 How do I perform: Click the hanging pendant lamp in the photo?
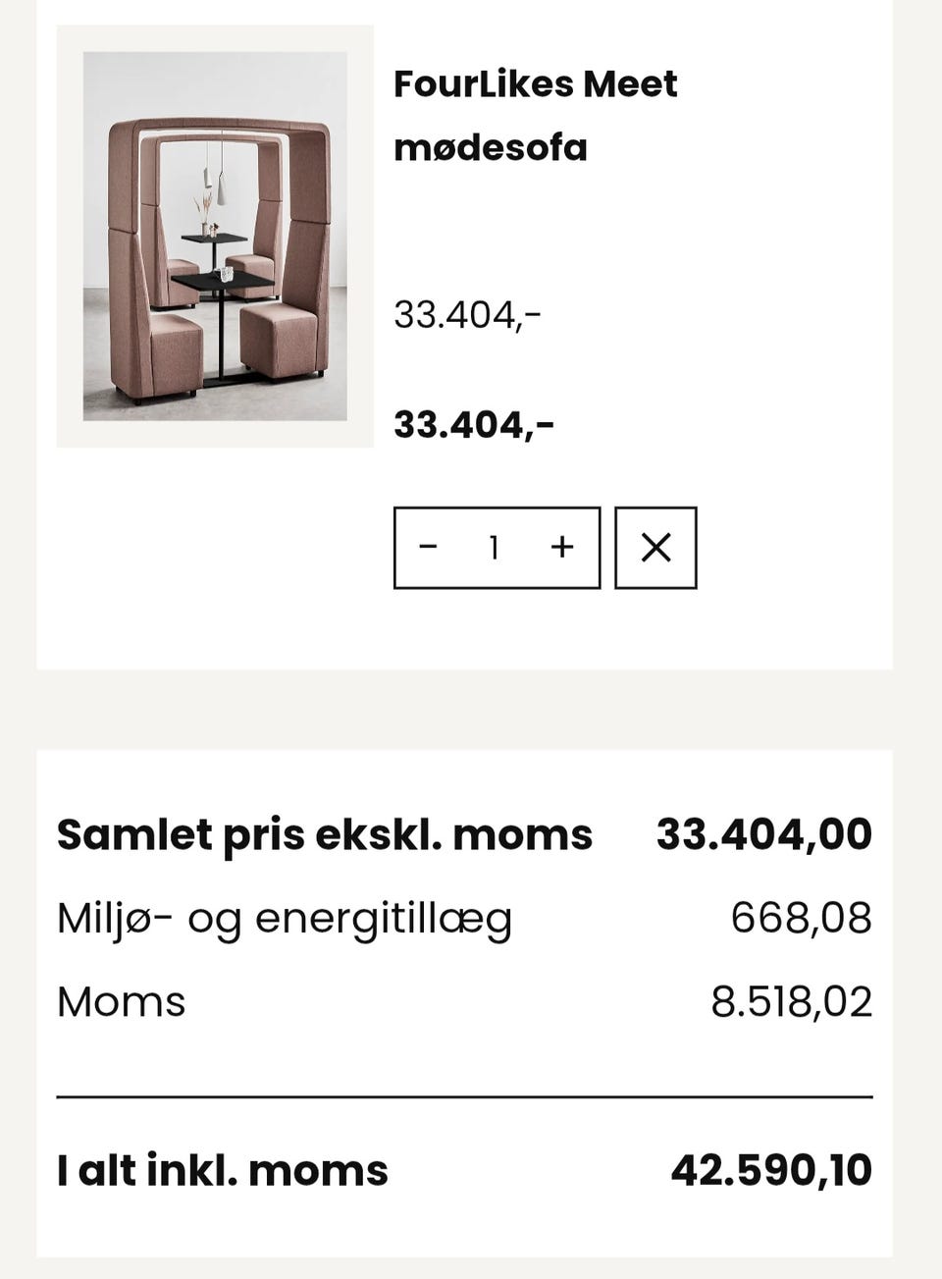pos(221,187)
